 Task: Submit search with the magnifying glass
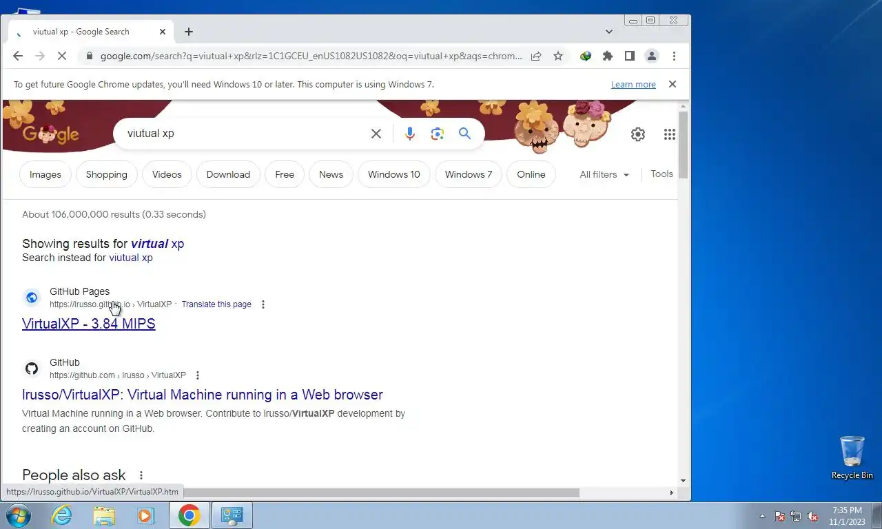pyautogui.click(x=465, y=134)
